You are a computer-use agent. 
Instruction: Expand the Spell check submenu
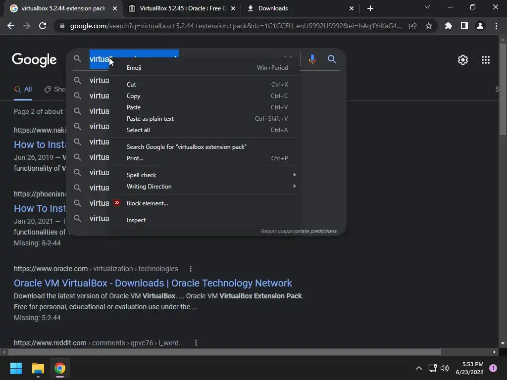tap(205, 175)
